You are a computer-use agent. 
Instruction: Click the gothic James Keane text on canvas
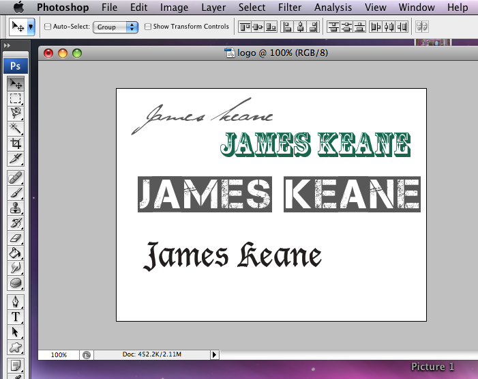pos(233,256)
